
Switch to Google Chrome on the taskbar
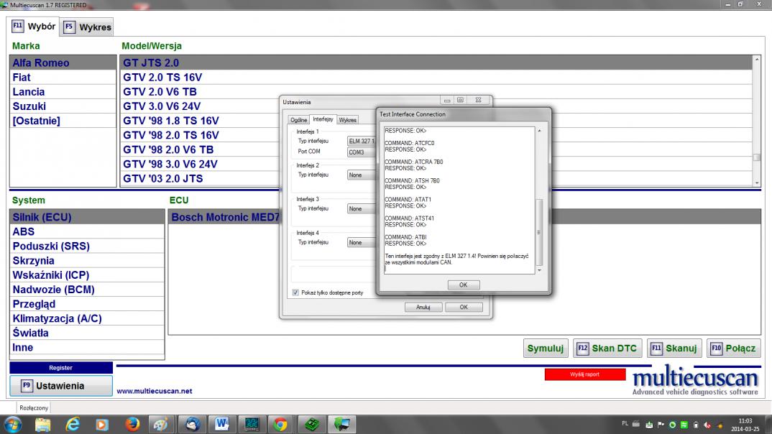pyautogui.click(x=280, y=424)
